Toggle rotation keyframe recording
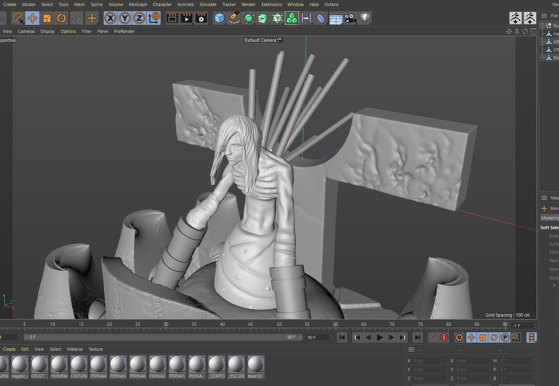559x386 pixels. click(494, 337)
